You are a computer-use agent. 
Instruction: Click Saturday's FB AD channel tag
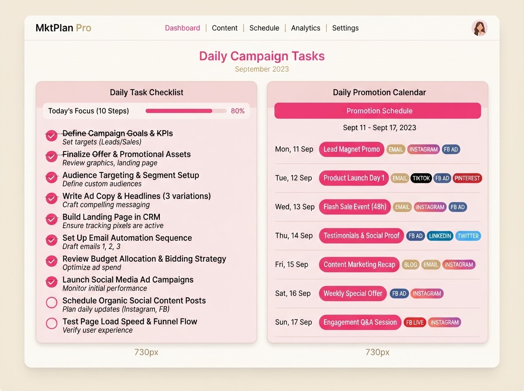point(399,294)
